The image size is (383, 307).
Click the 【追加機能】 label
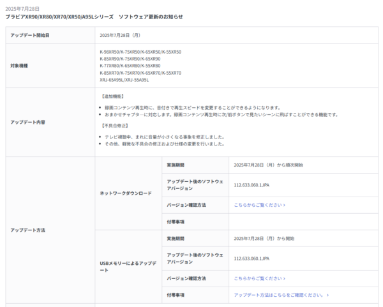coord(112,96)
